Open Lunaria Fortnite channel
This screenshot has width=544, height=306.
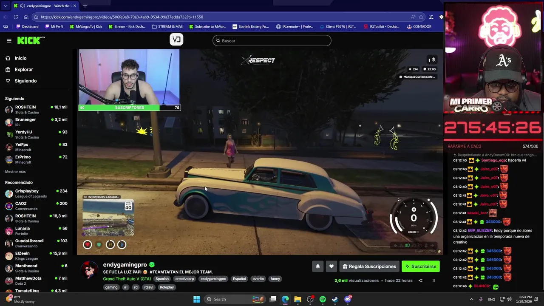pos(36,231)
